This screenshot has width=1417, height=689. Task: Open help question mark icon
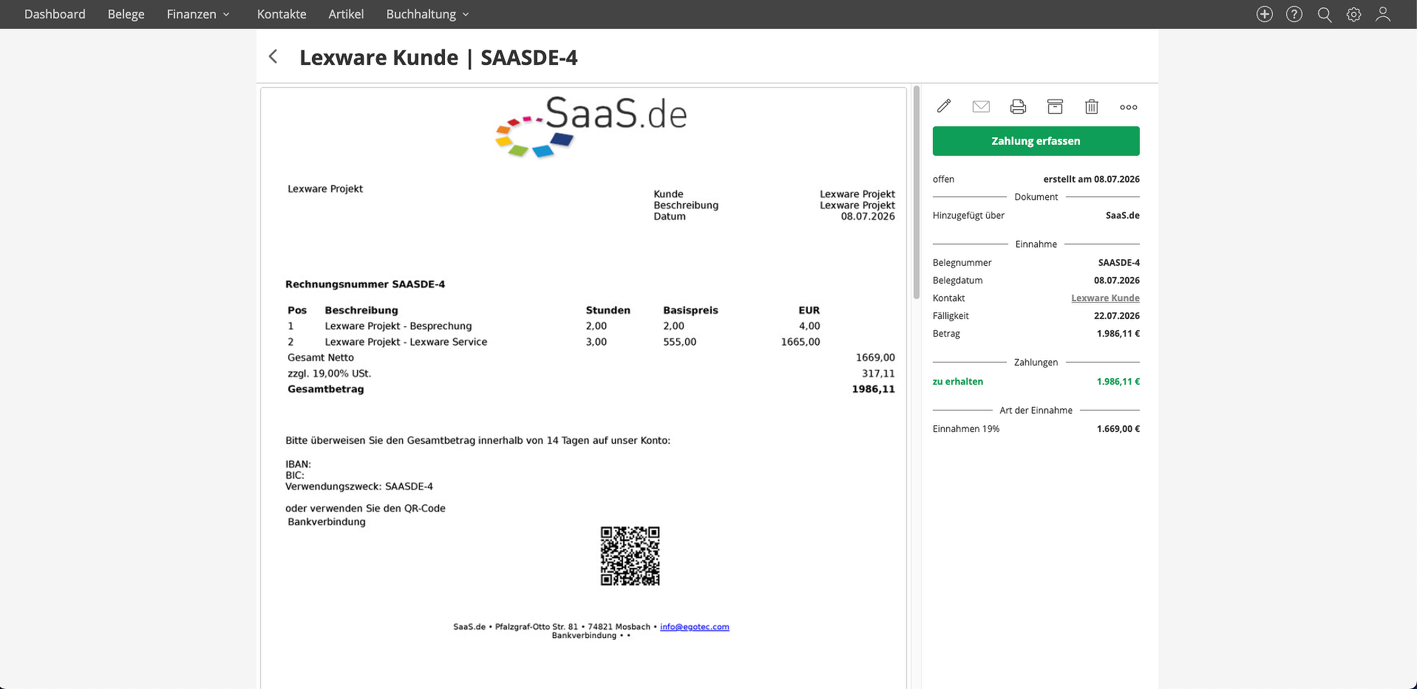[x=1294, y=14]
